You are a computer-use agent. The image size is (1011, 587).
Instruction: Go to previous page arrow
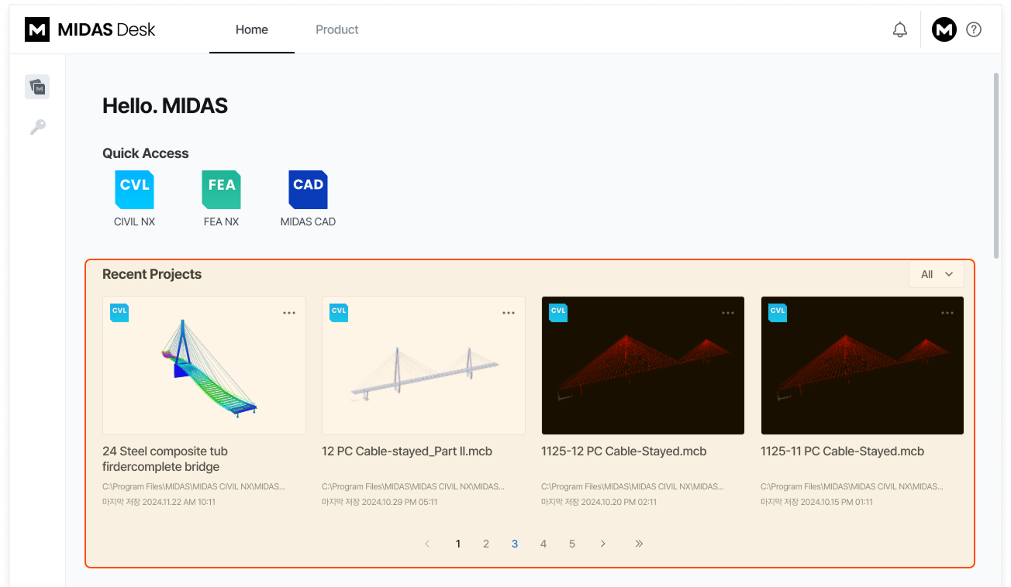[x=427, y=544]
